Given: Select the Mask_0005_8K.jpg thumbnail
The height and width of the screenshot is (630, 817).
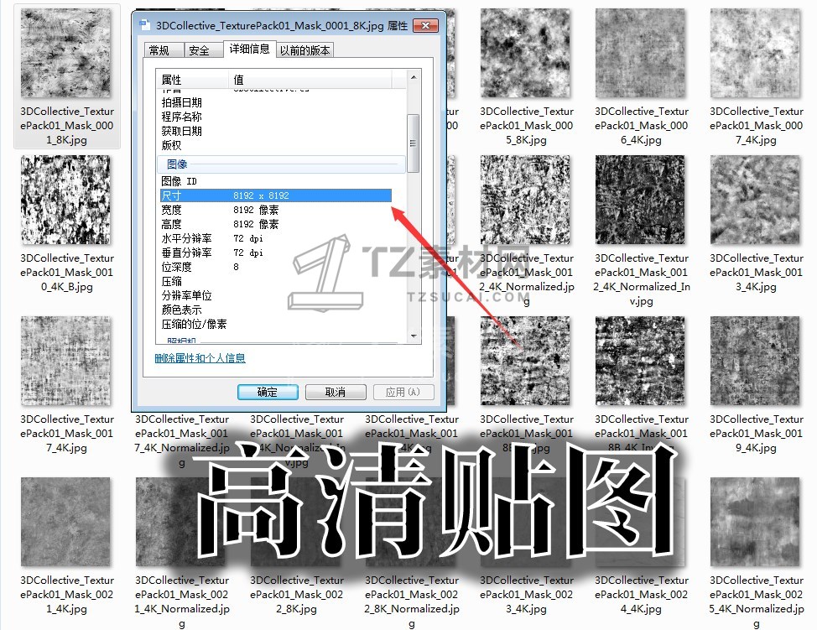Looking at the screenshot, I should click(x=525, y=53).
